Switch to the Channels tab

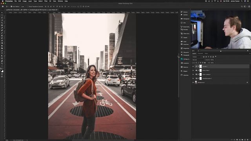200,54
